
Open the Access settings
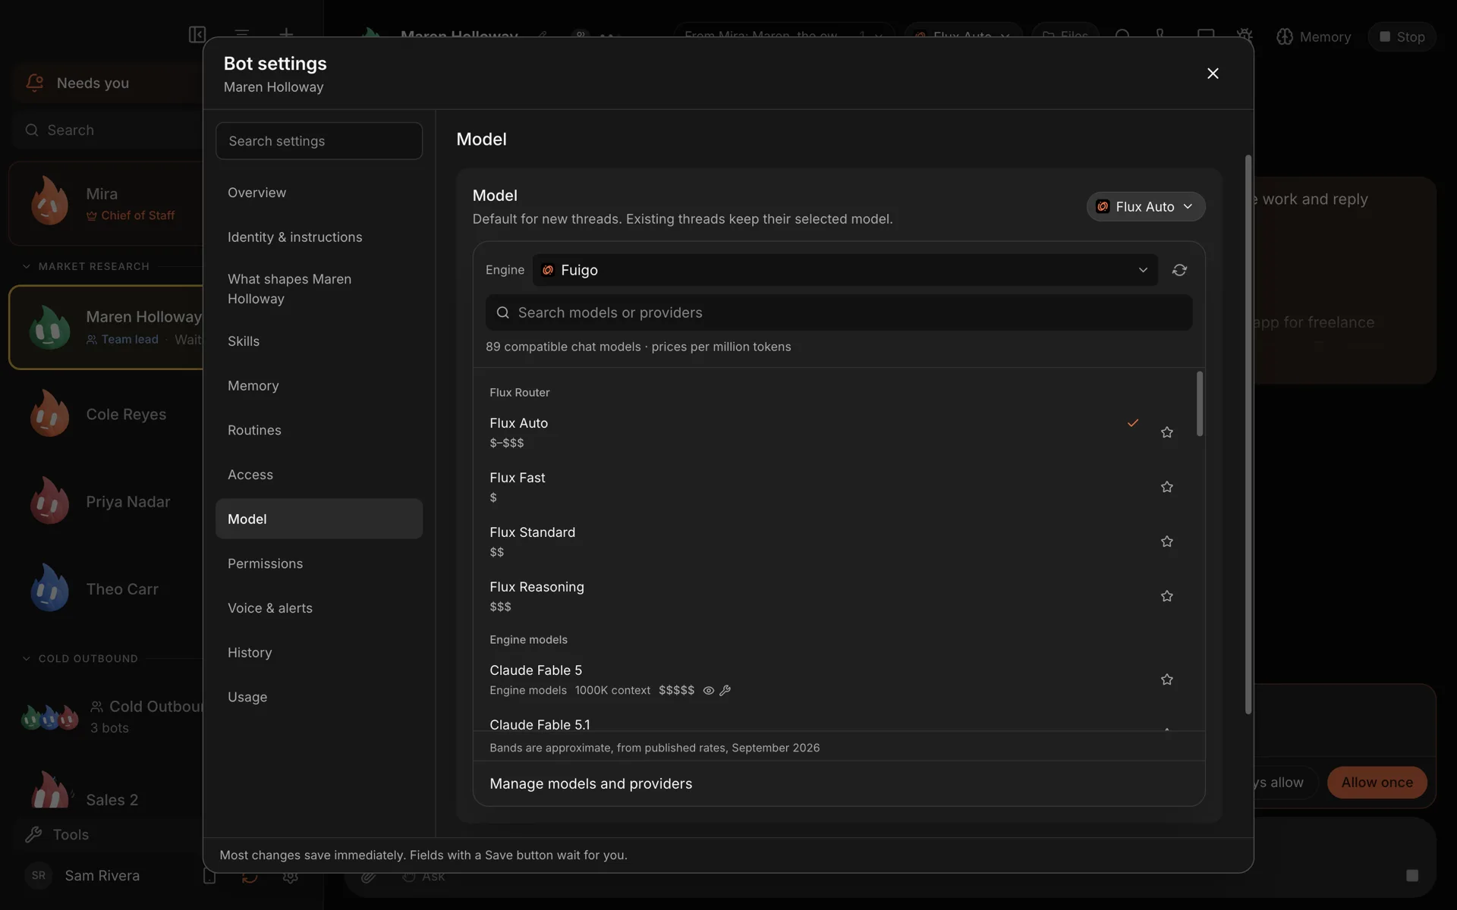319,475
